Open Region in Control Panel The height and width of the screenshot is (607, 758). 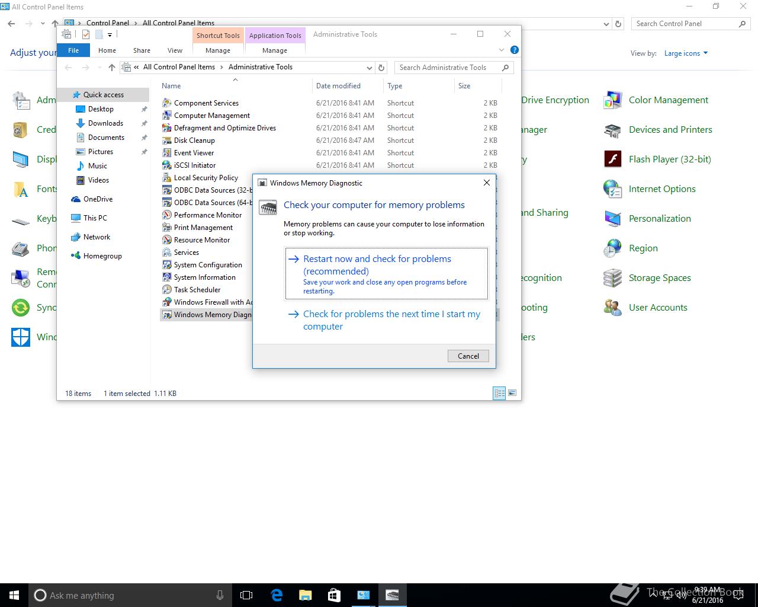[631, 248]
